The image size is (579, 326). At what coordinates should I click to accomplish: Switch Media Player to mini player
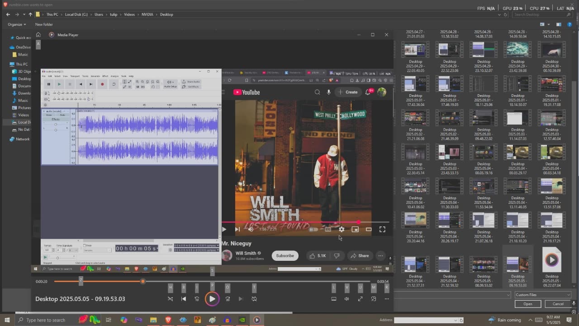coord(374,299)
